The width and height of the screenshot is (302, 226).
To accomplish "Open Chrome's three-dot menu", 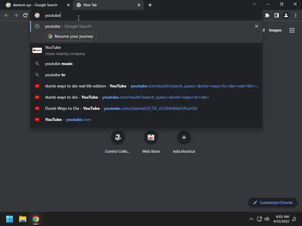I will tap(296, 15).
